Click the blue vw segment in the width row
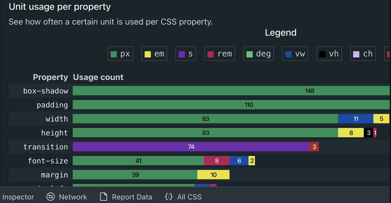The image size is (391, 203). 356,119
